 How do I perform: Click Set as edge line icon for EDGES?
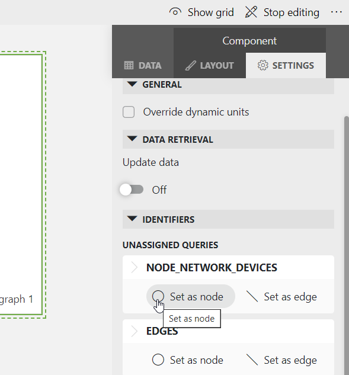(252, 360)
